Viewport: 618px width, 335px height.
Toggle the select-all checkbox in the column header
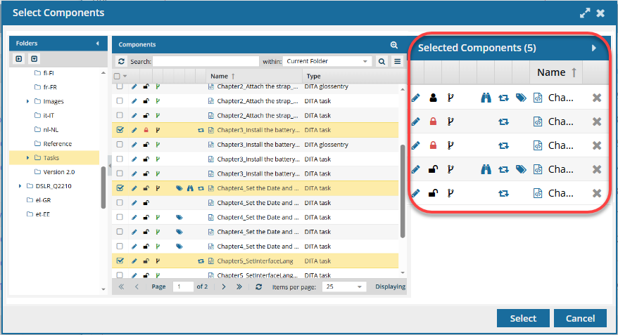(118, 76)
